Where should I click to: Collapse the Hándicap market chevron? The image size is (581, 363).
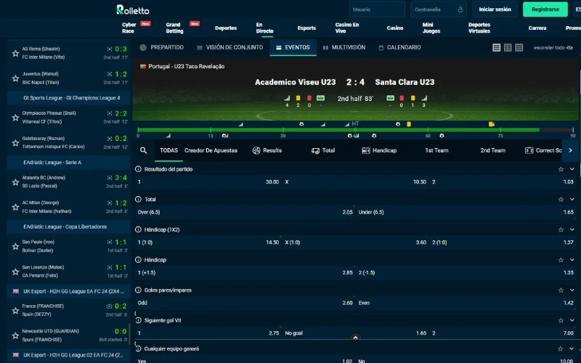coord(572,260)
